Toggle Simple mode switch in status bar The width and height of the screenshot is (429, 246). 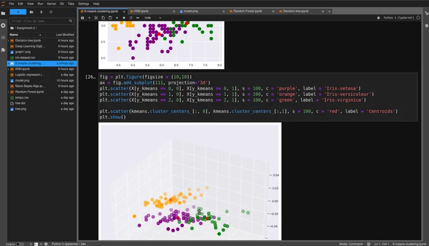point(20,244)
